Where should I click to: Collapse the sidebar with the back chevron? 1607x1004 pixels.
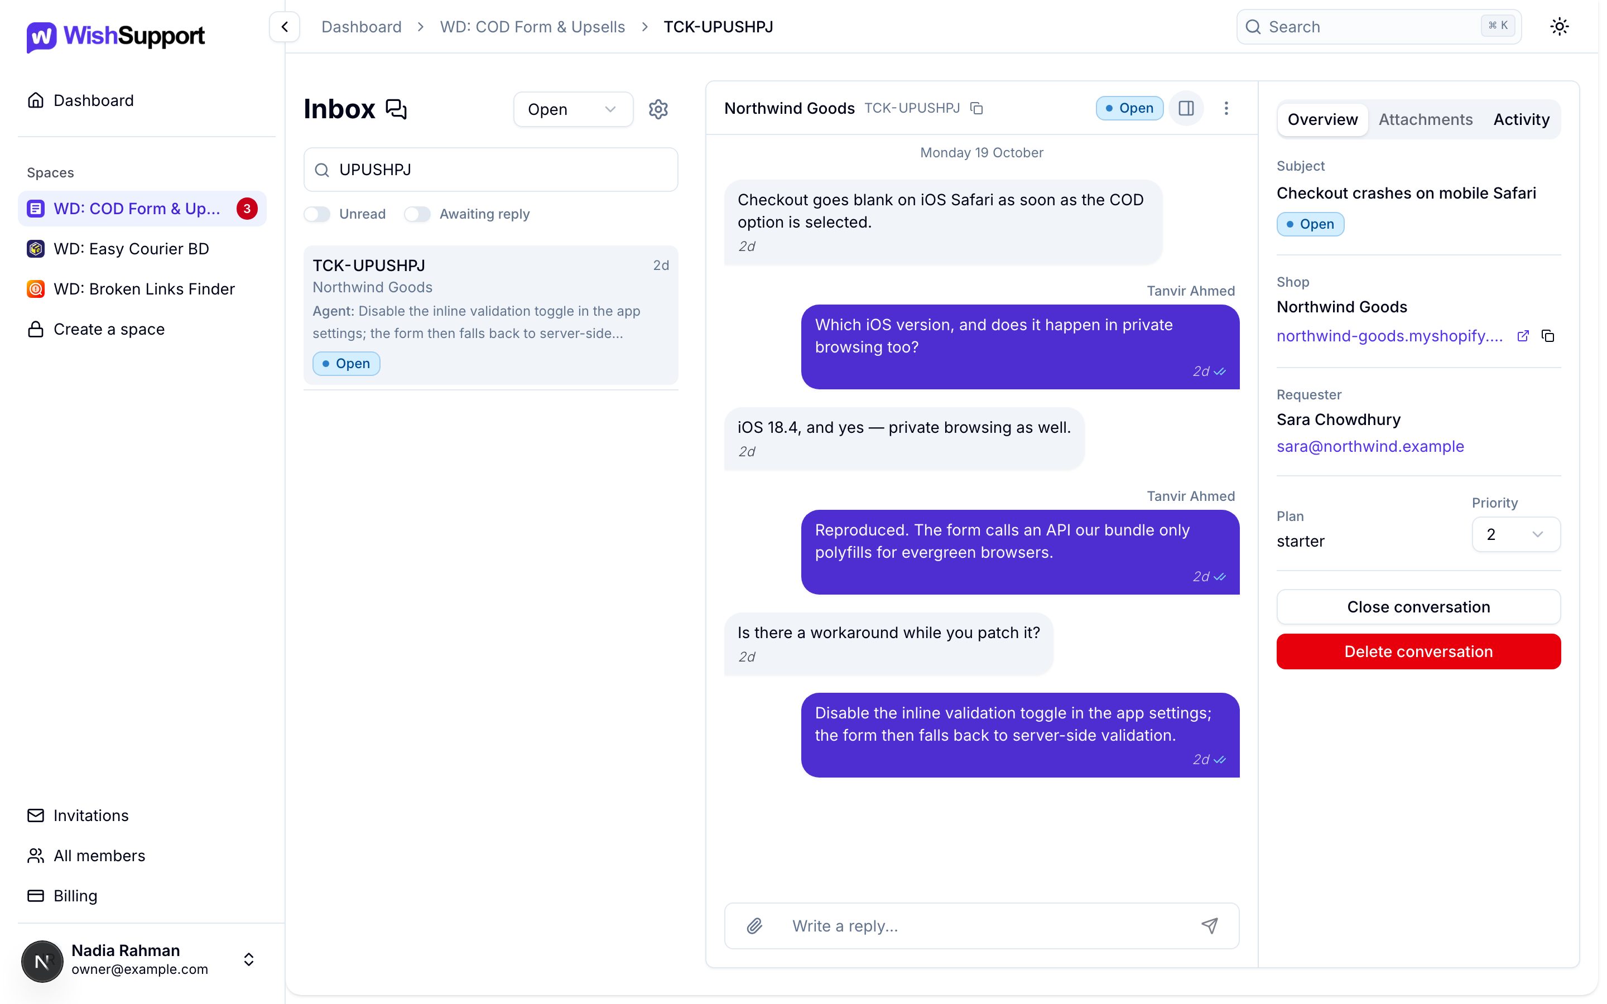pyautogui.click(x=284, y=27)
